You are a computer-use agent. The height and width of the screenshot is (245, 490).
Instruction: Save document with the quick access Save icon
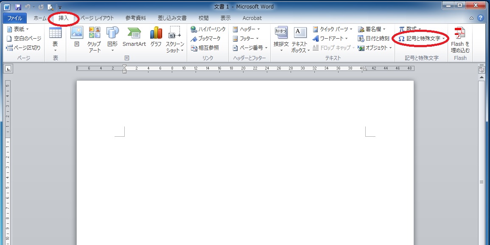pyautogui.click(x=18, y=7)
